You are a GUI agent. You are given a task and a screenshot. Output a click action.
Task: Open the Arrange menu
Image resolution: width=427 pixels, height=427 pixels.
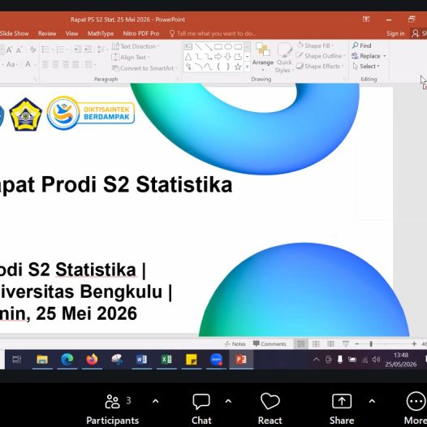(x=263, y=58)
